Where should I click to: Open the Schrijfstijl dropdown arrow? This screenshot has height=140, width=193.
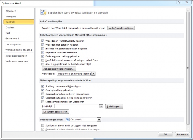click(101, 106)
